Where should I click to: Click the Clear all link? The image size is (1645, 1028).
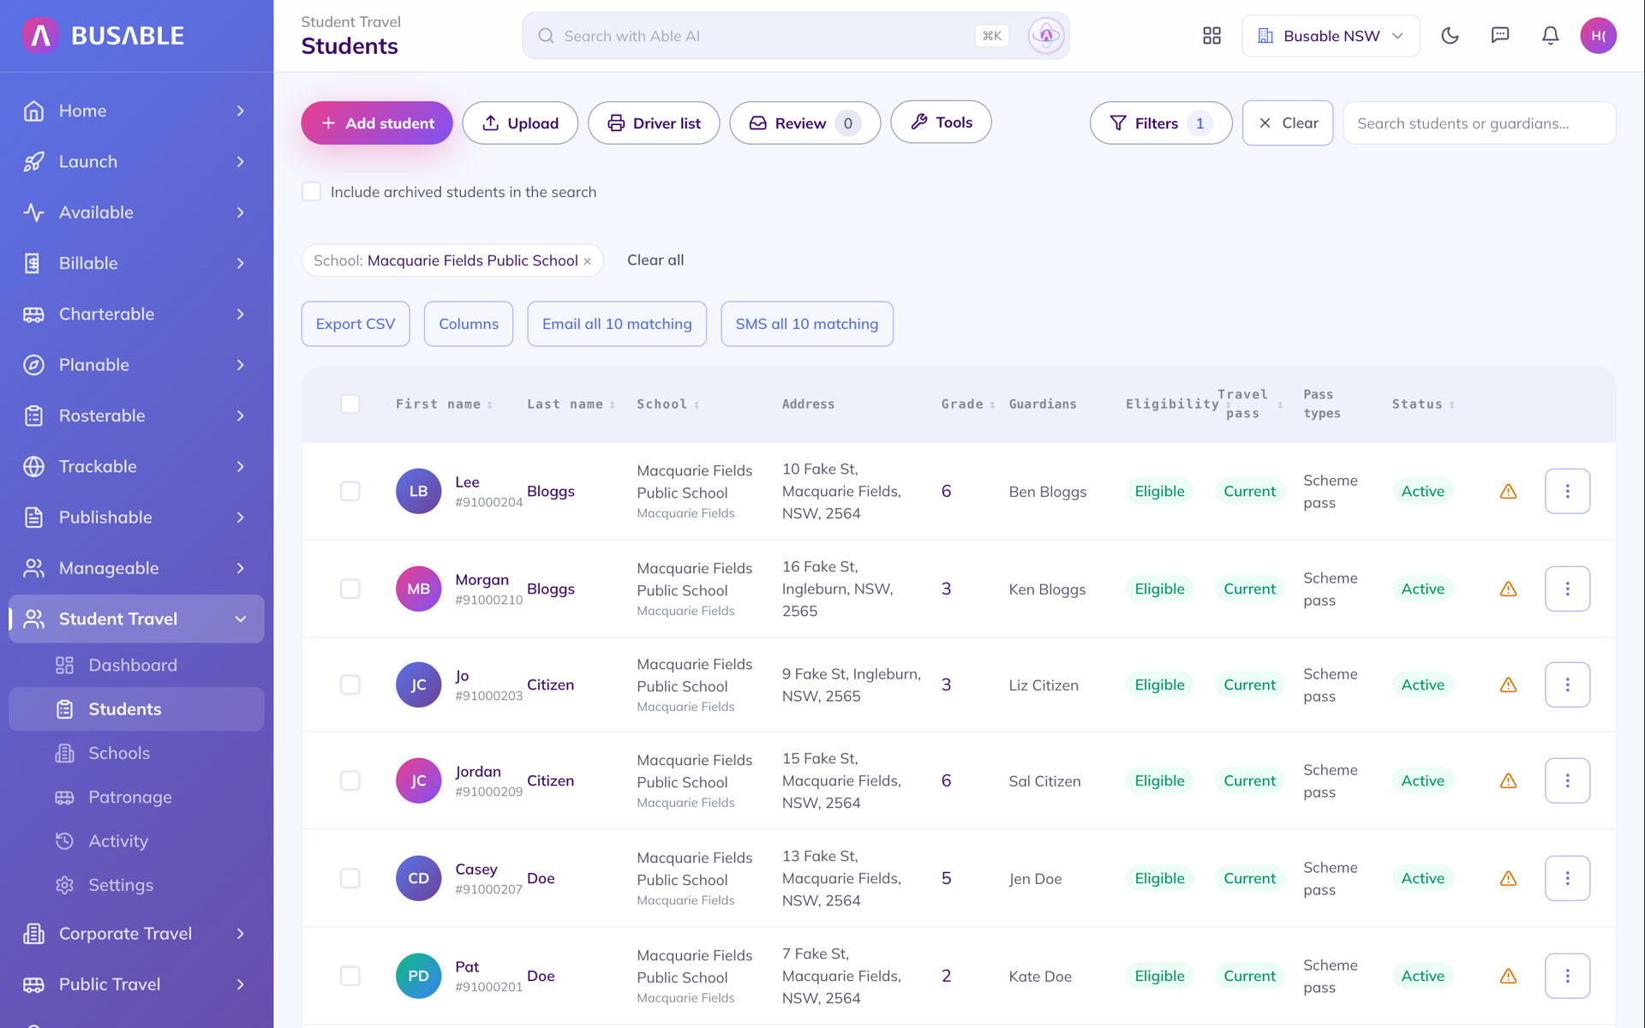[x=655, y=260]
